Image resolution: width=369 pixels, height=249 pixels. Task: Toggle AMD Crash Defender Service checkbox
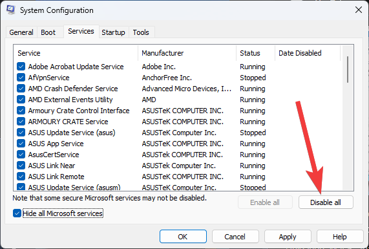pos(21,89)
